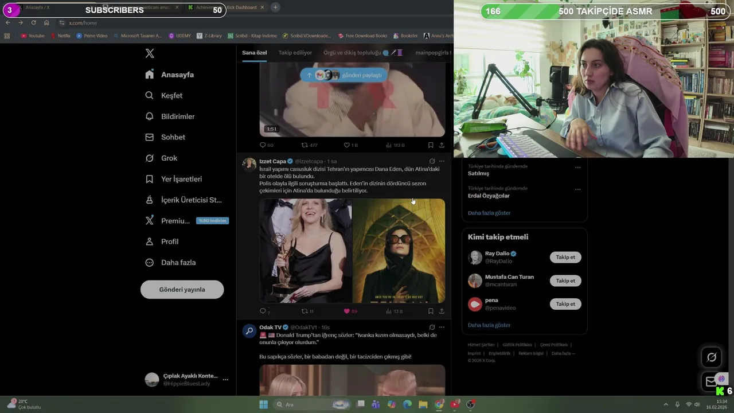Open Izzet Capa profile avatar
Screen dimensions: 734x413
click(x=249, y=164)
